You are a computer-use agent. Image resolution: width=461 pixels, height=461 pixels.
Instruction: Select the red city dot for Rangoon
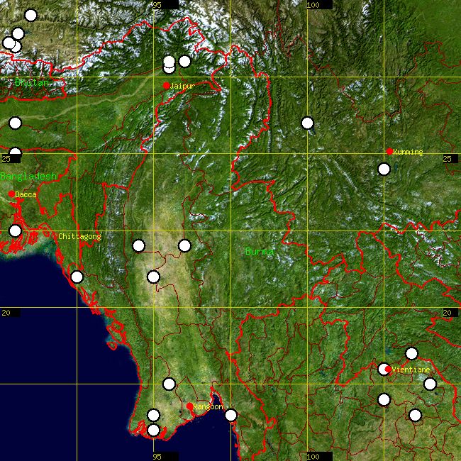190,406
